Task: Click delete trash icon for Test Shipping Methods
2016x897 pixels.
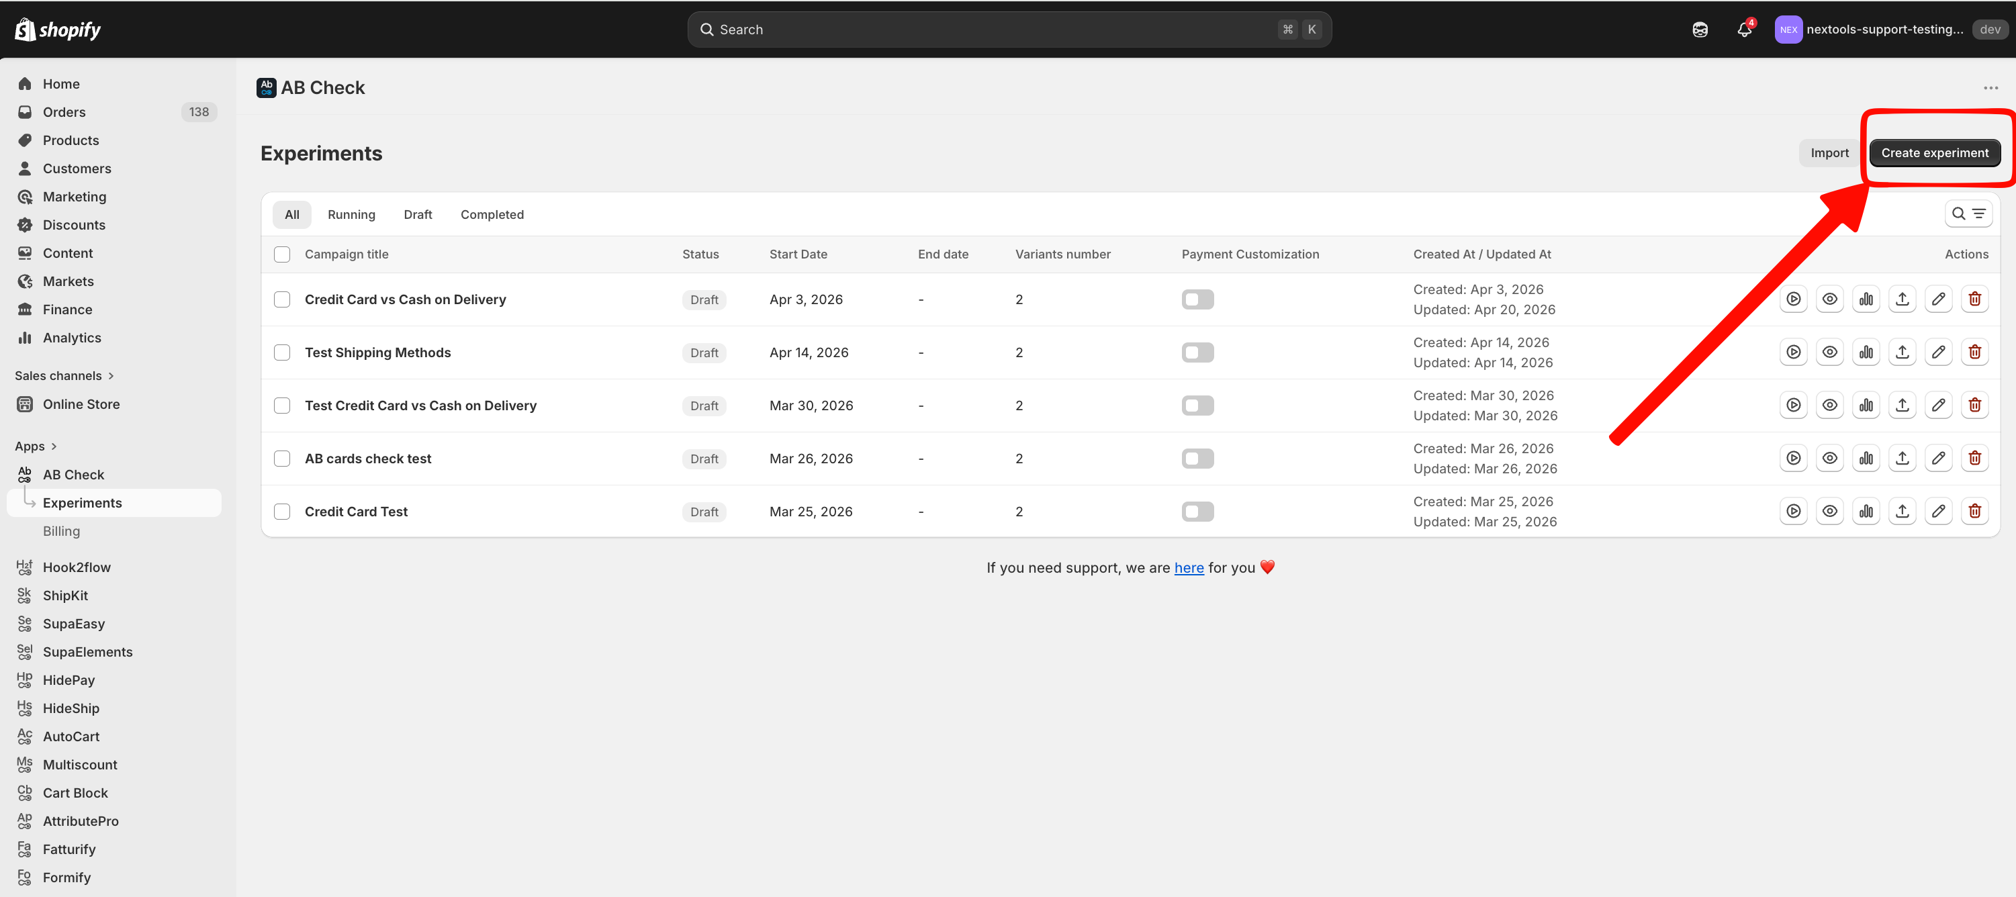Action: pos(1974,352)
